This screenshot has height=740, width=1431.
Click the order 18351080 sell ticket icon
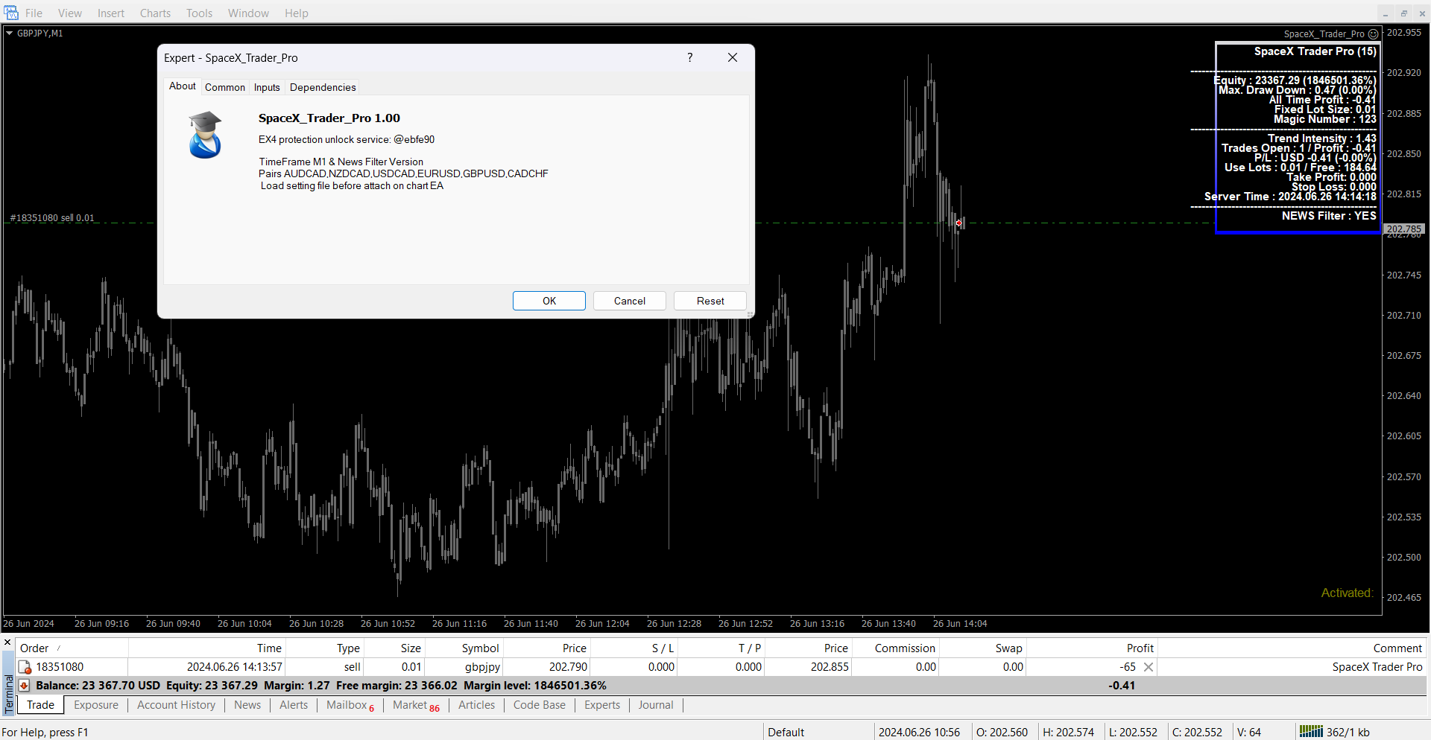pos(25,667)
